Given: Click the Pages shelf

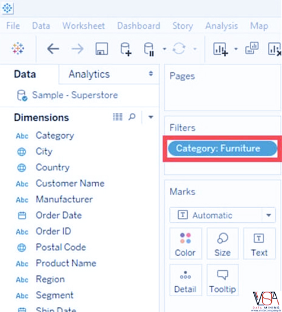Looking at the screenshot, I should pos(223,87).
